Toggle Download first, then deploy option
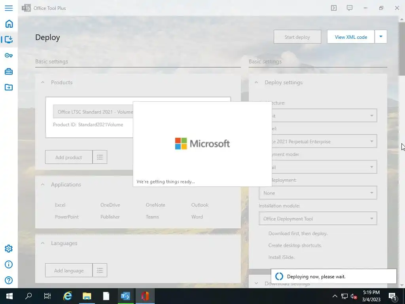 pyautogui.click(x=298, y=234)
